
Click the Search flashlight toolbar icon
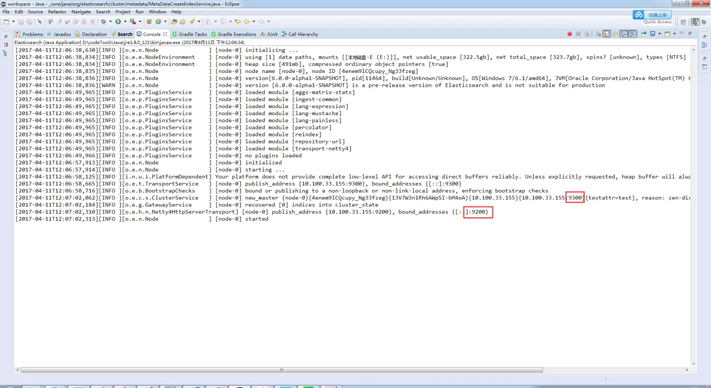coord(192,21)
